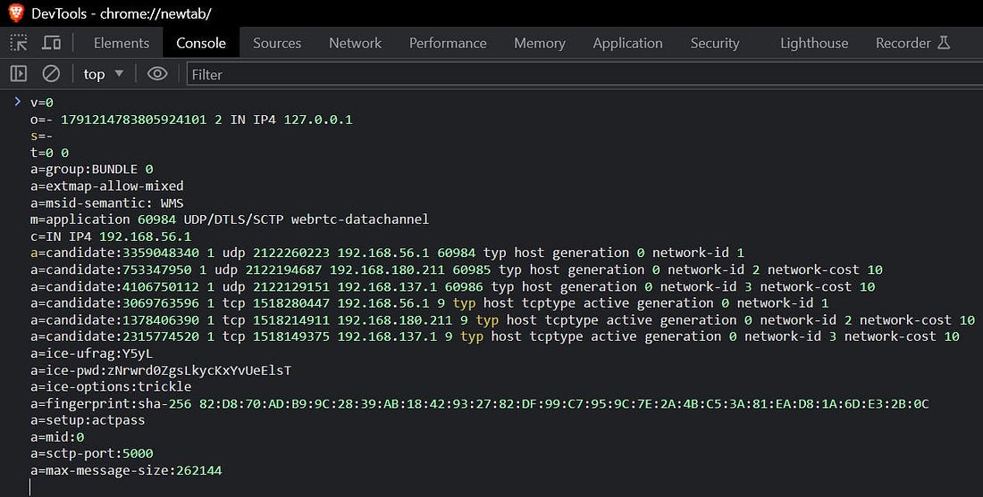
Task: Select the Console tab
Action: coord(201,43)
